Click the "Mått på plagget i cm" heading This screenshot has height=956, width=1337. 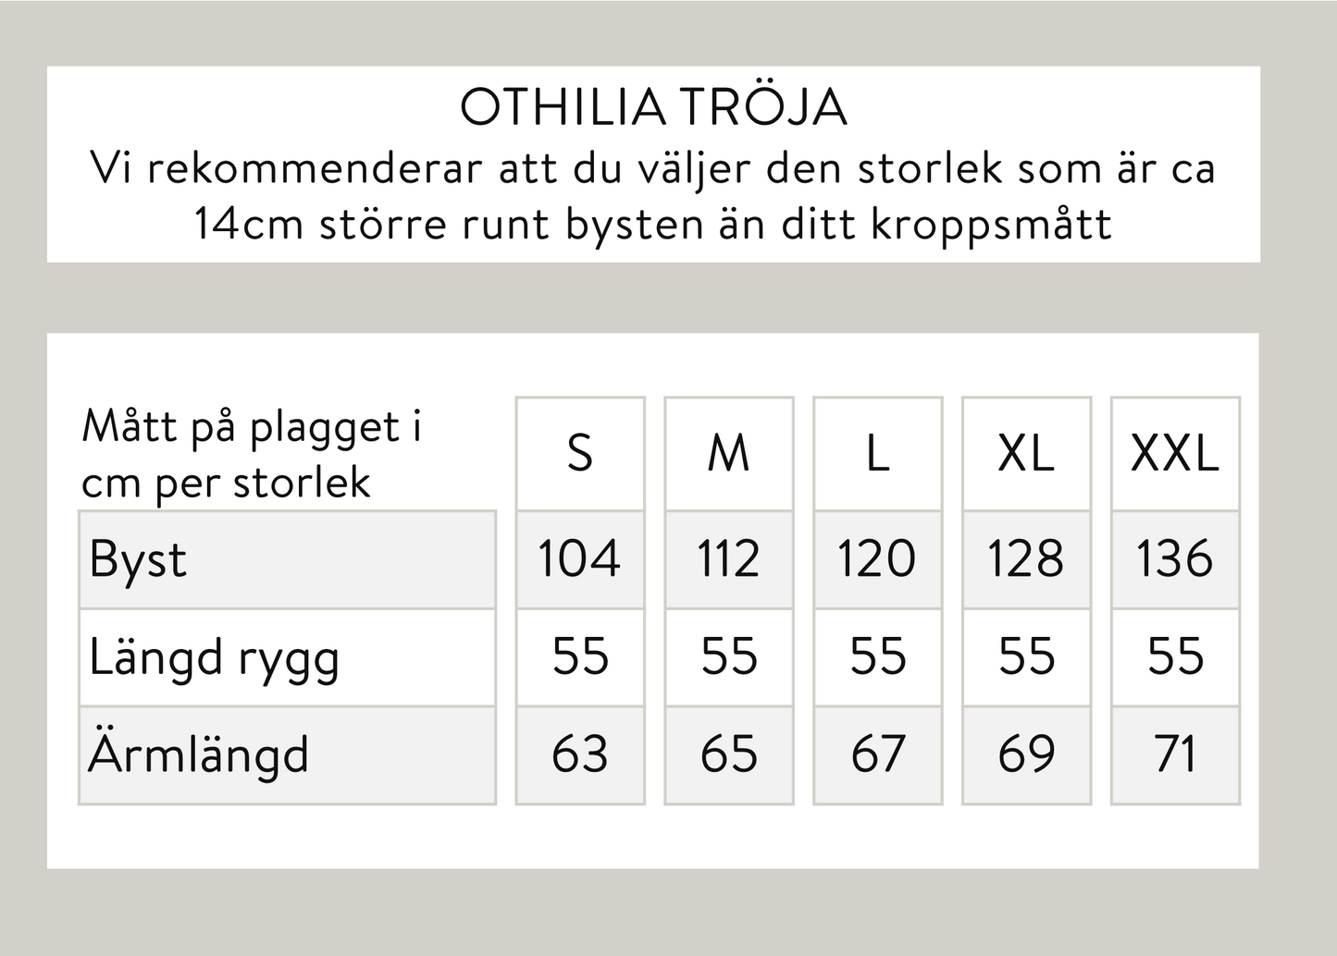(252, 454)
